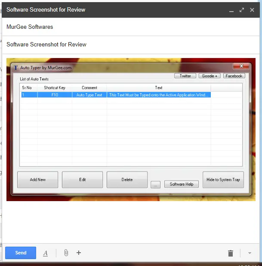Open text formatting options
The width and height of the screenshot is (262, 266).
pos(46,253)
